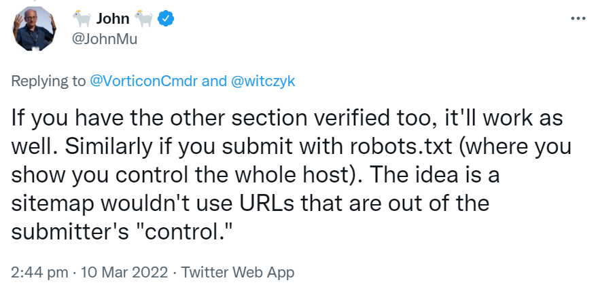The image size is (596, 291).
Task: Click the goat emoji before the name
Action: click(x=84, y=19)
